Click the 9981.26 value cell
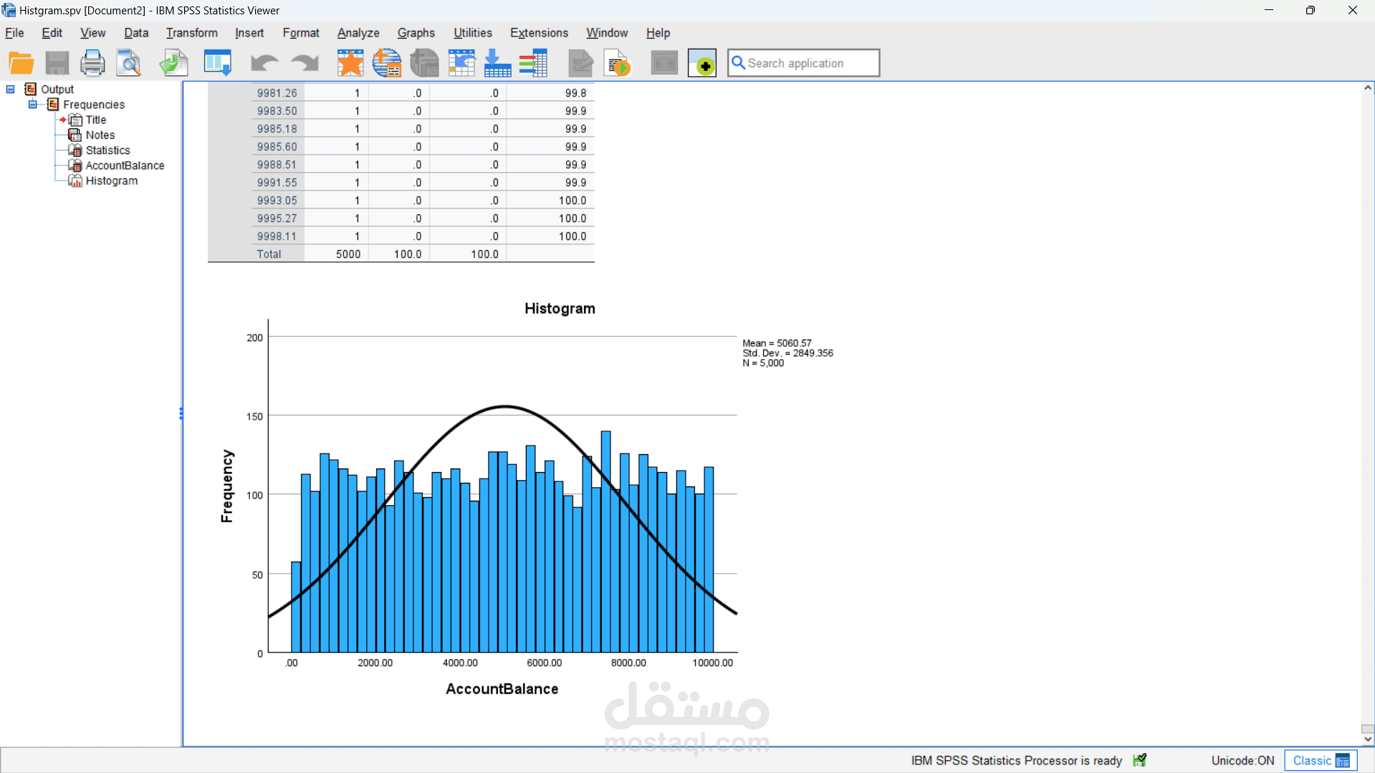 (x=277, y=93)
